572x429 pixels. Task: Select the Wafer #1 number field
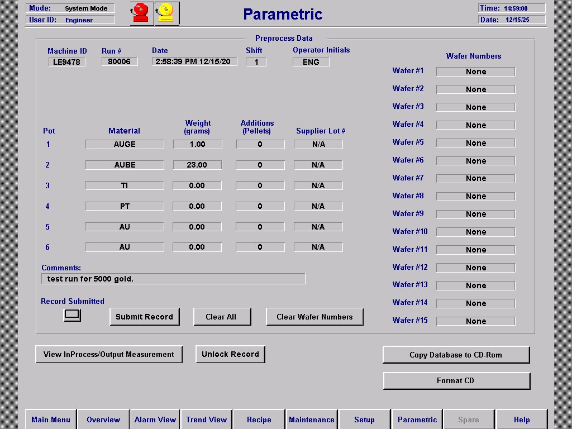pos(475,71)
